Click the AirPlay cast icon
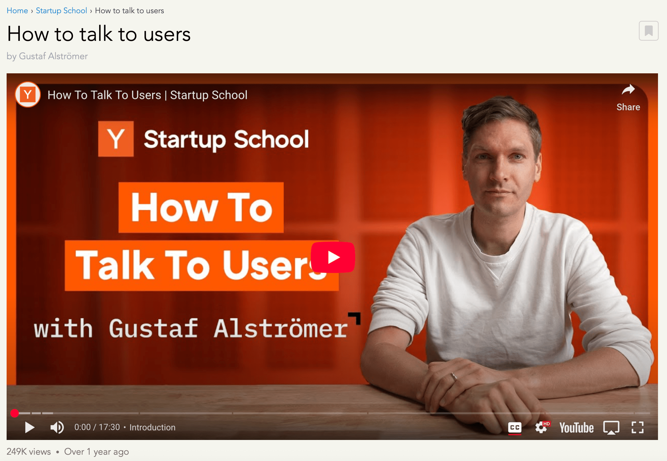The height and width of the screenshot is (461, 667). click(x=611, y=427)
